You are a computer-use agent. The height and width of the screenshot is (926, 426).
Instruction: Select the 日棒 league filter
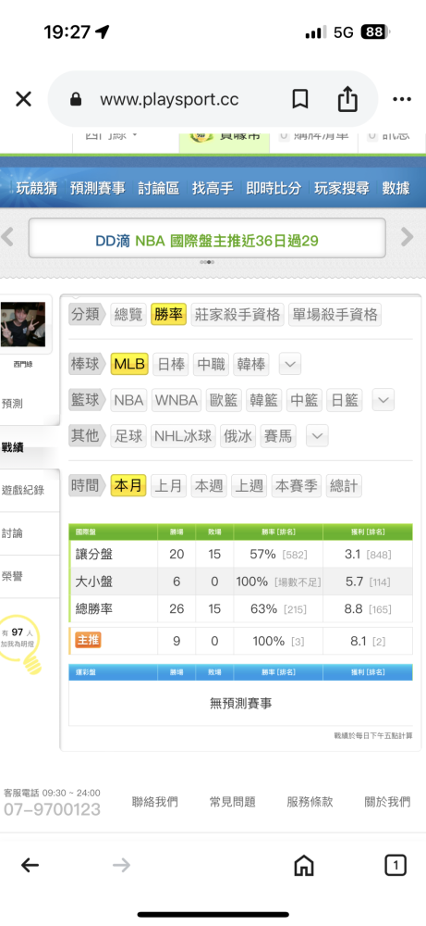pyautogui.click(x=171, y=364)
